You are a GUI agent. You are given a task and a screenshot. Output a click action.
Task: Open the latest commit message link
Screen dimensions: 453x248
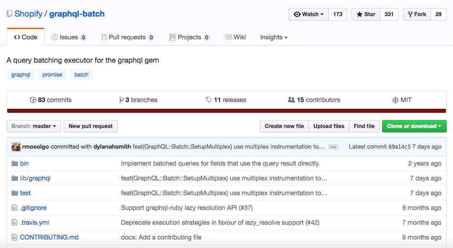(229, 147)
